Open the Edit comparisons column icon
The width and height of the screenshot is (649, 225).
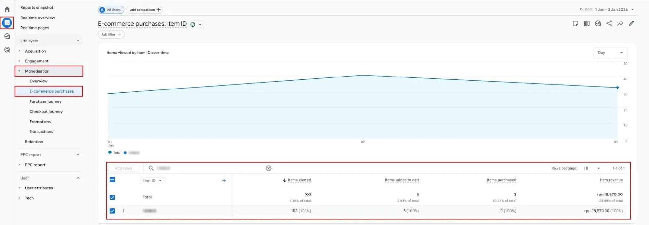click(x=586, y=23)
